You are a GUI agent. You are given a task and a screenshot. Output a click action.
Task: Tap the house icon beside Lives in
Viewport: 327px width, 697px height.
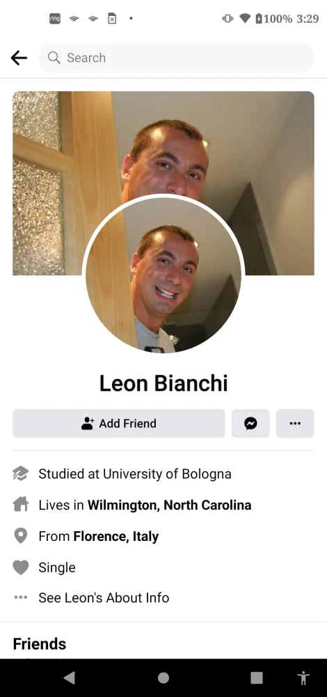[x=20, y=505]
